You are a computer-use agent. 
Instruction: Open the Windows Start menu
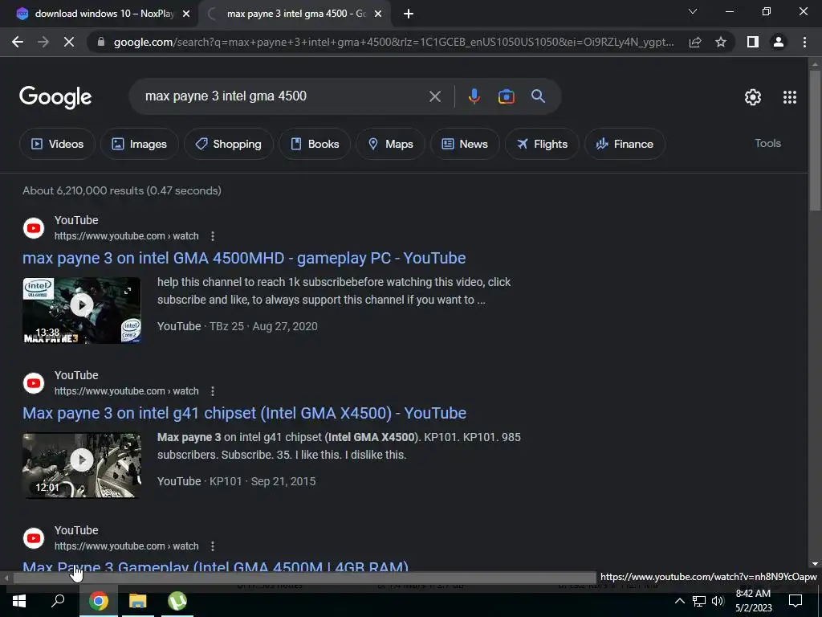click(19, 601)
